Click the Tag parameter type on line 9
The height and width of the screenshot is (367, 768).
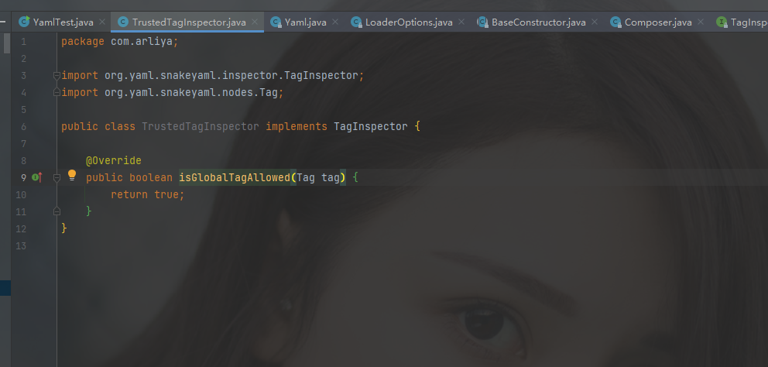[x=306, y=177]
